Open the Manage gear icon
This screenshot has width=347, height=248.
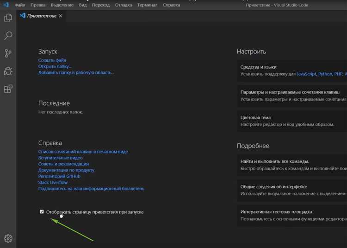[8, 238]
